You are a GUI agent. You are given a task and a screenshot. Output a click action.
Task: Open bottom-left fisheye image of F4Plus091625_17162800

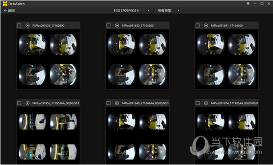pos(32,74)
